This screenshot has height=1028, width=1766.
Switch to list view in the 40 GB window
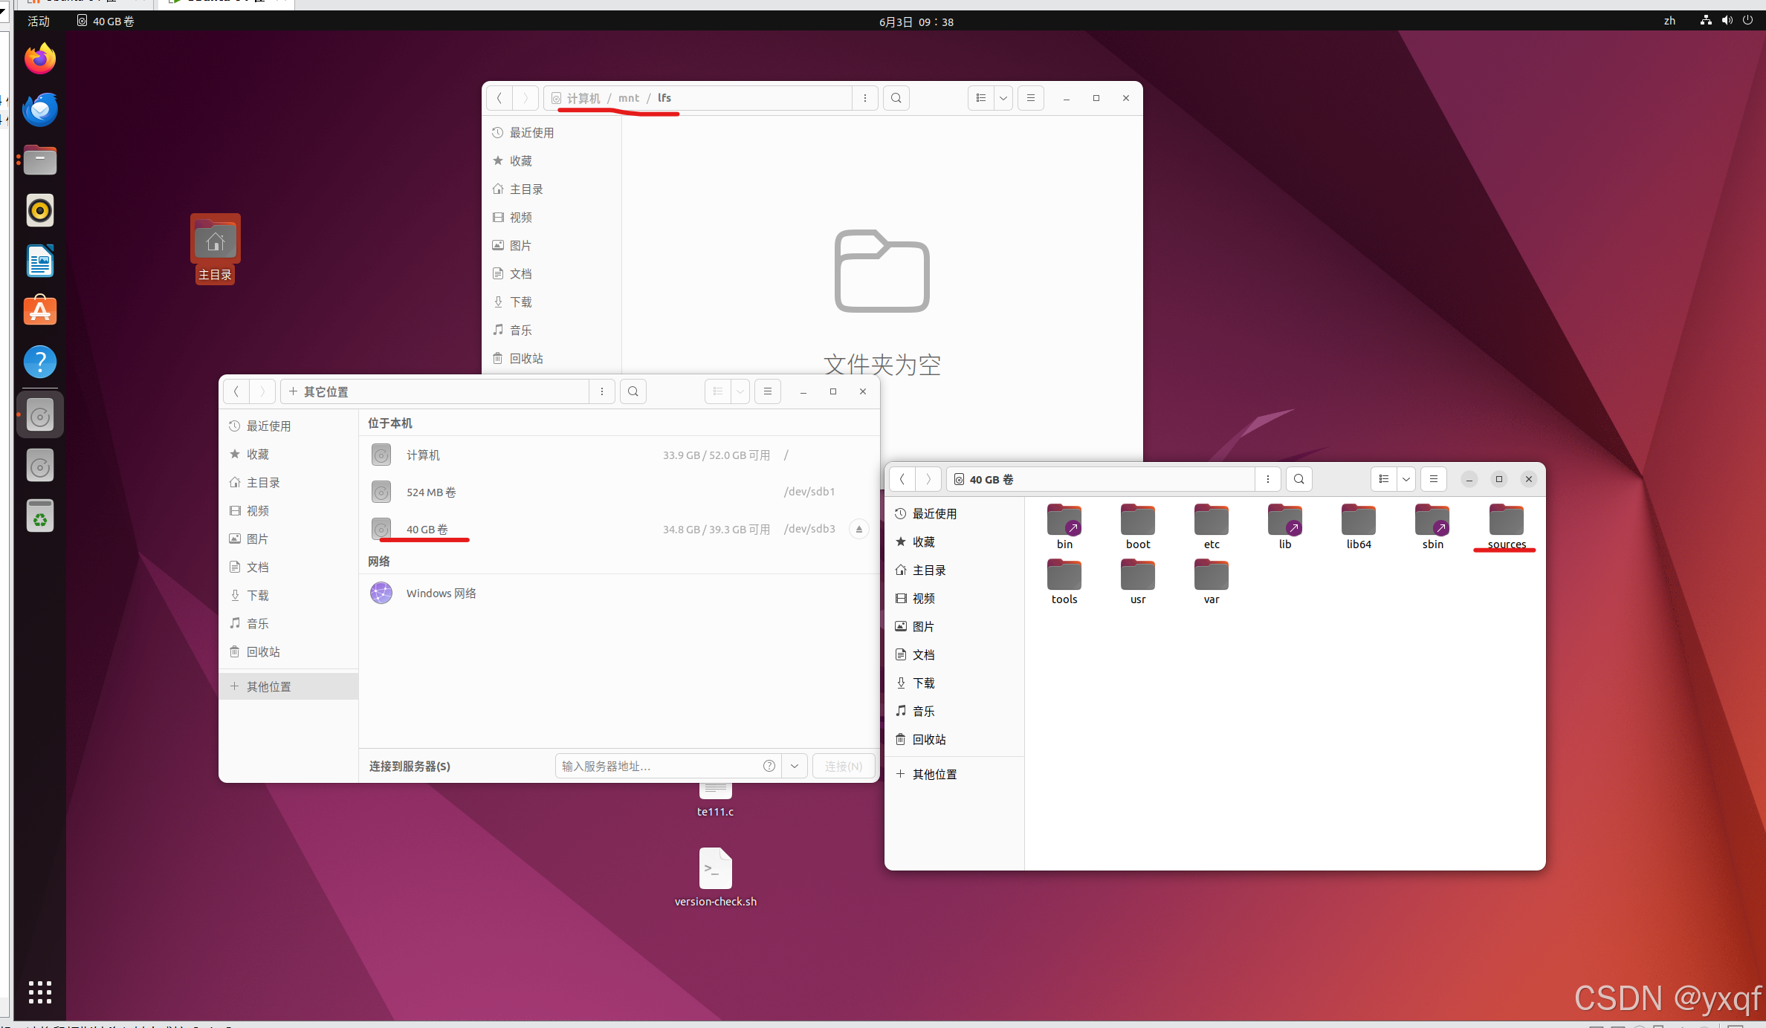click(x=1383, y=479)
